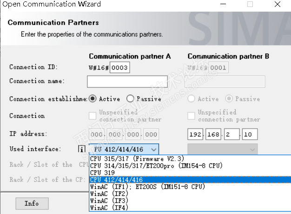Click partner B Connection ID field 0001
The image size is (291, 214).
coord(218,68)
